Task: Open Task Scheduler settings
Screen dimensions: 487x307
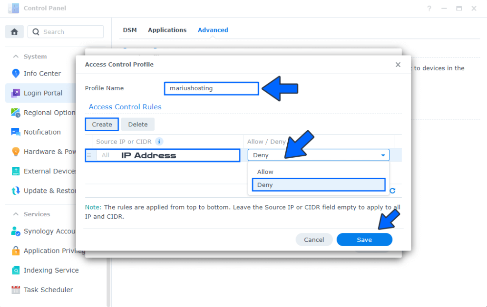Action: coord(48,289)
